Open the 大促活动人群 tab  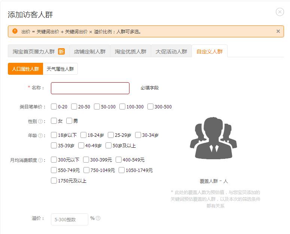171,52
